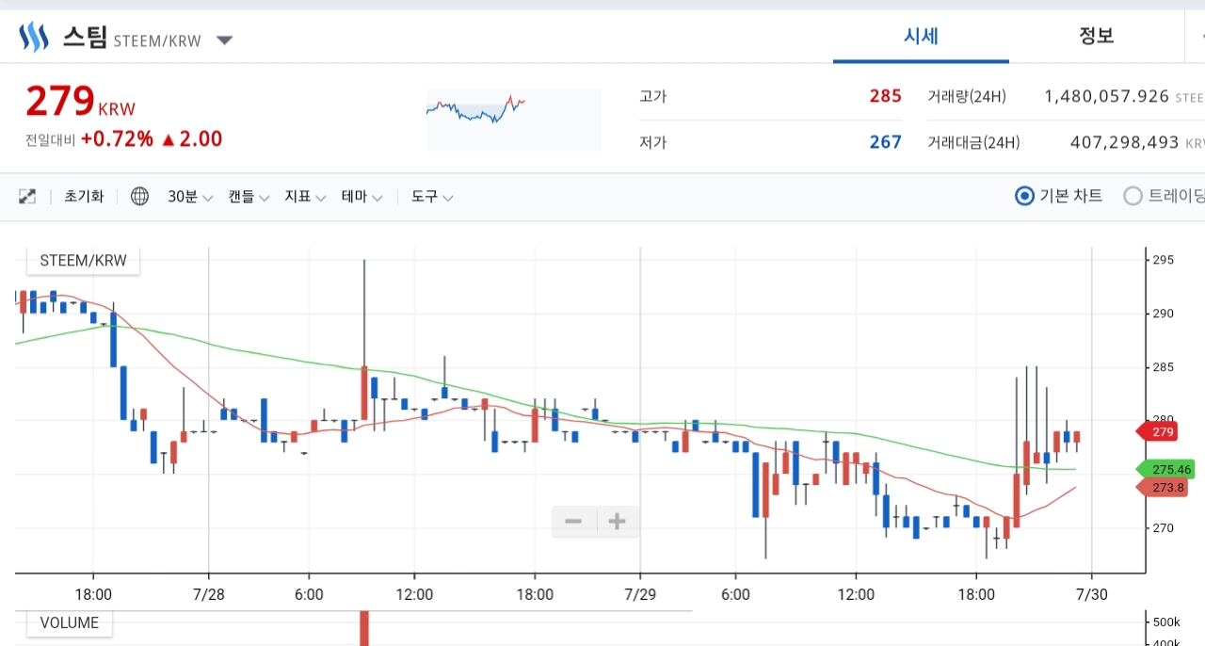Zoom in chart with plus button

pos(617,521)
